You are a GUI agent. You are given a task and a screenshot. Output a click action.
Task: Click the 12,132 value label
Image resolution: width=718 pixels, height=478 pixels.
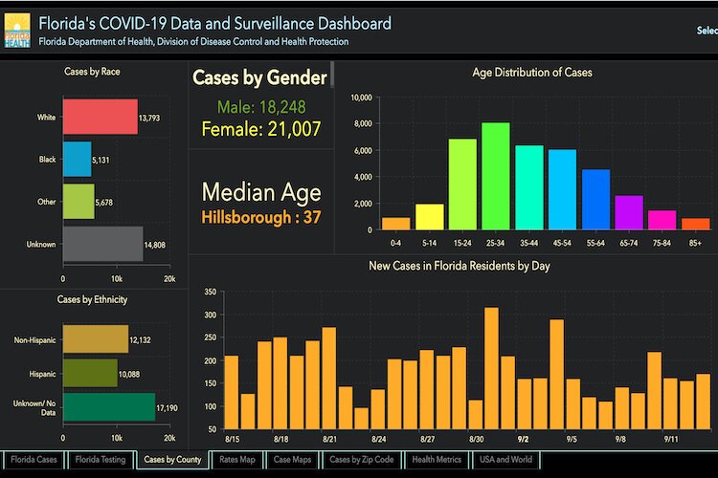click(140, 340)
